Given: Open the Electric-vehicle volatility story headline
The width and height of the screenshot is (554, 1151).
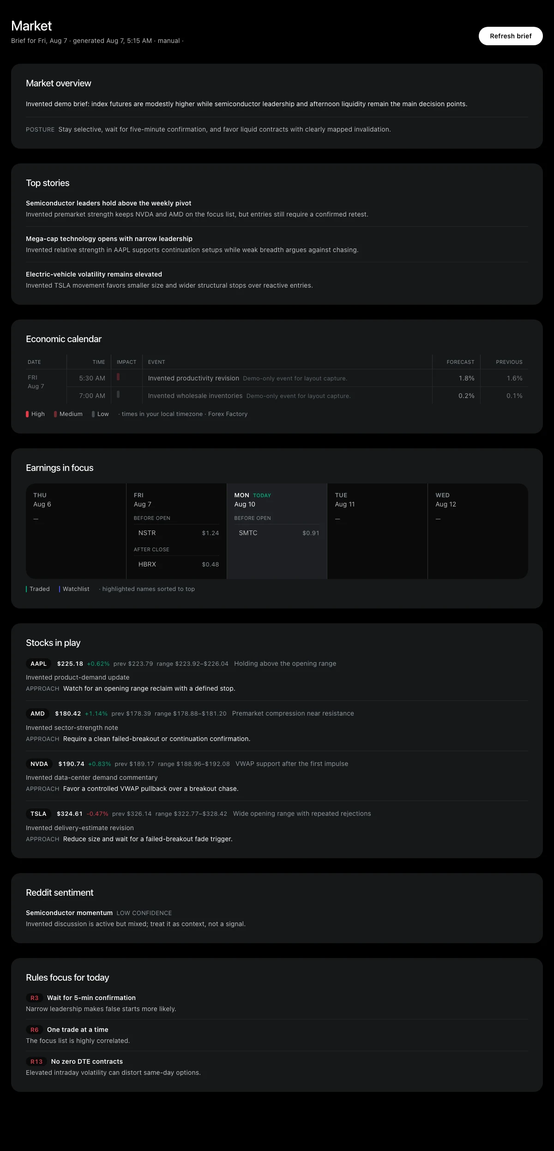Looking at the screenshot, I should click(x=94, y=274).
